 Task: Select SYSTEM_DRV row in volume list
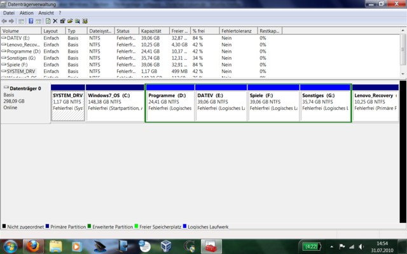coord(200,71)
